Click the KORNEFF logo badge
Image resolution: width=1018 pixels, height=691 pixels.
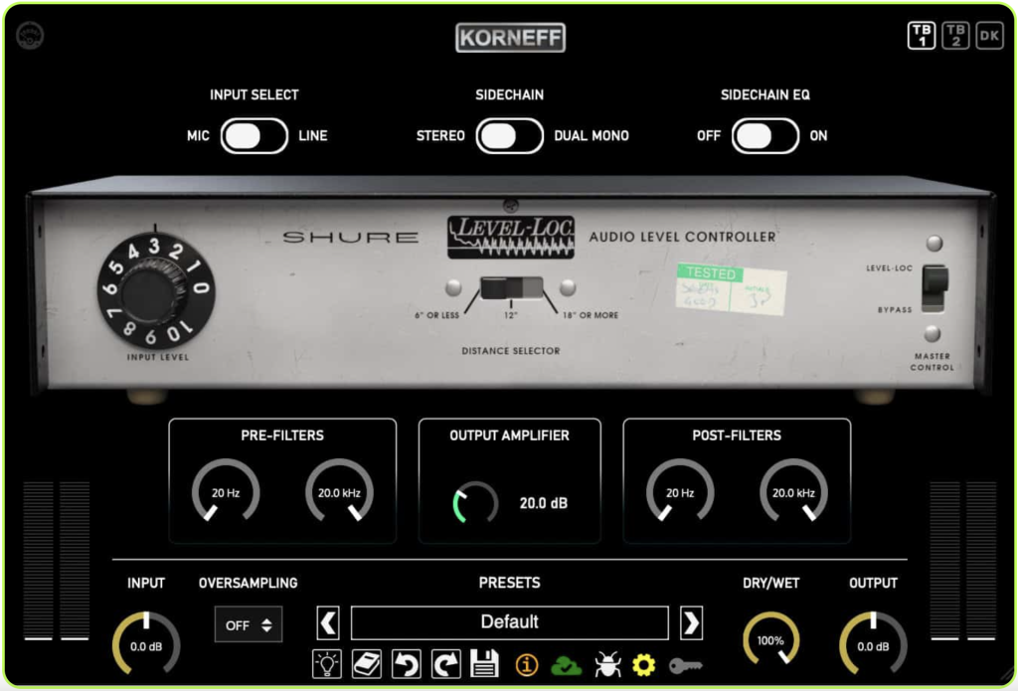510,37
